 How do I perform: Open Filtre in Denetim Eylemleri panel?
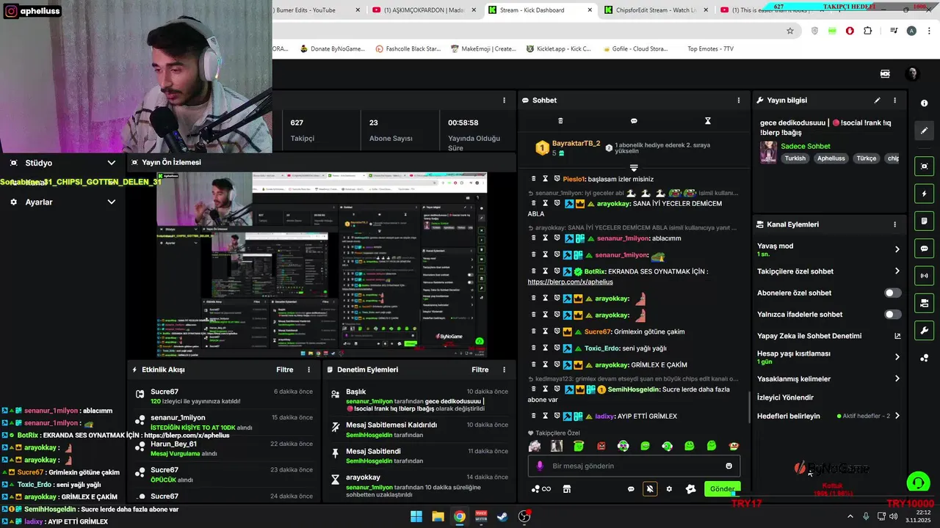tap(480, 370)
